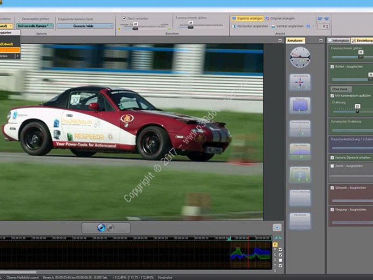373x280 pixels.
Task: Click the 'Bereich: 00:00:05:46' status text
Action: (x=75, y=278)
